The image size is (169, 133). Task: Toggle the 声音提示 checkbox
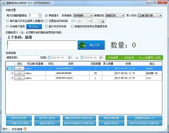(x=47, y=16)
